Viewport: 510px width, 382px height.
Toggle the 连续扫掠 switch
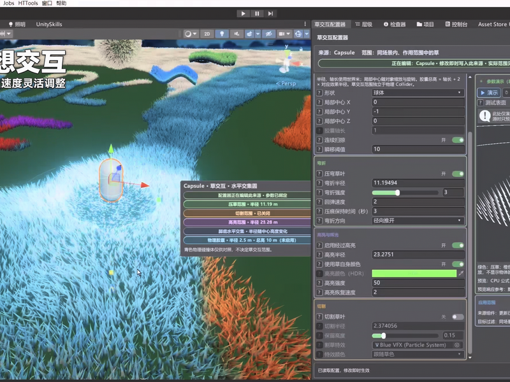click(458, 140)
